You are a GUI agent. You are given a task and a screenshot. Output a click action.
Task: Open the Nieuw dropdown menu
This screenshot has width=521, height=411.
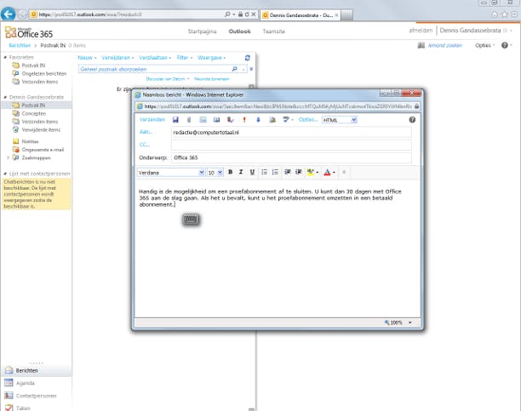pos(87,58)
